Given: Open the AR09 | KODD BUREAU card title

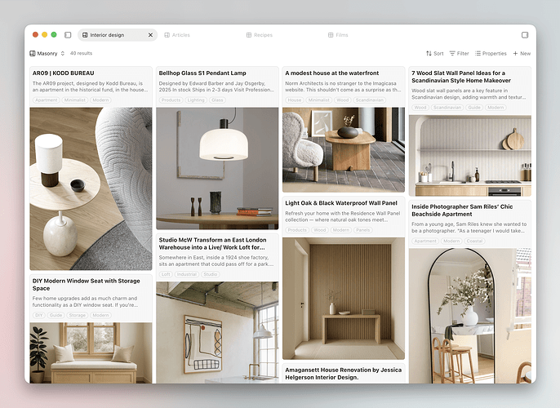Looking at the screenshot, I should click(58, 73).
